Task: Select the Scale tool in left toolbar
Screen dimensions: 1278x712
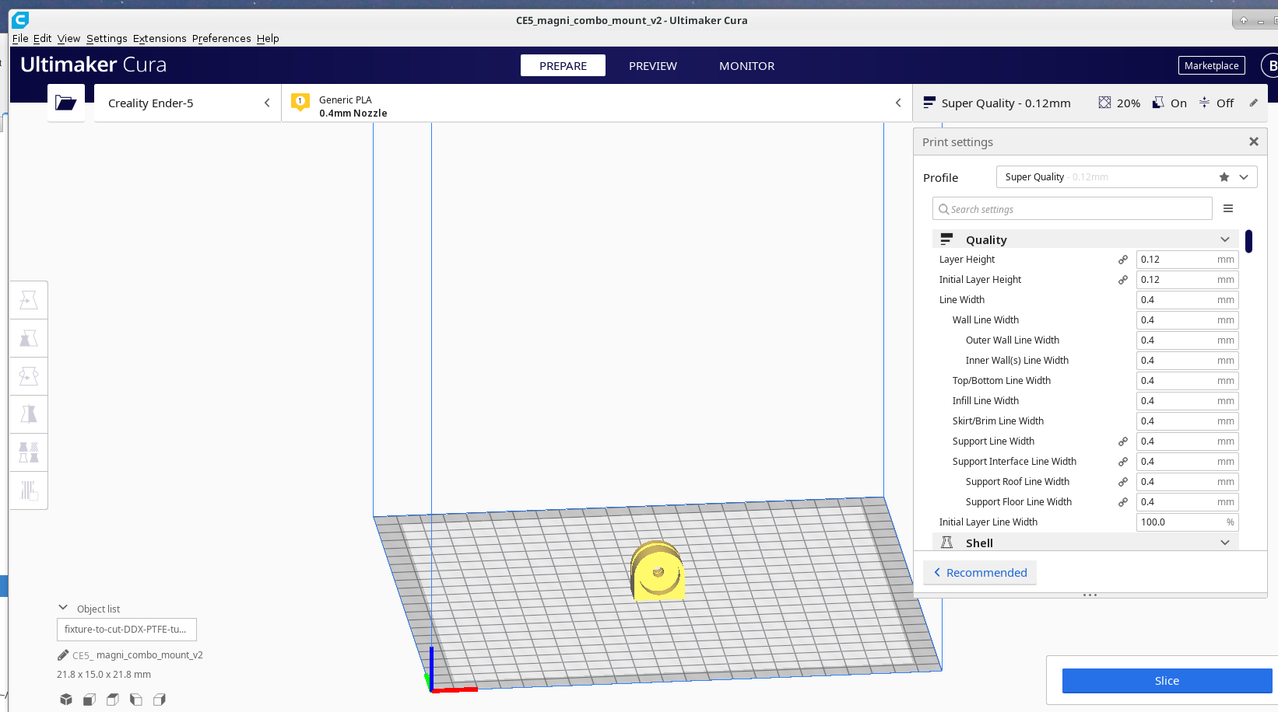Action: [29, 338]
